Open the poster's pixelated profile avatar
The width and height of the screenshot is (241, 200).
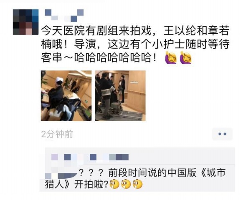click(25, 22)
